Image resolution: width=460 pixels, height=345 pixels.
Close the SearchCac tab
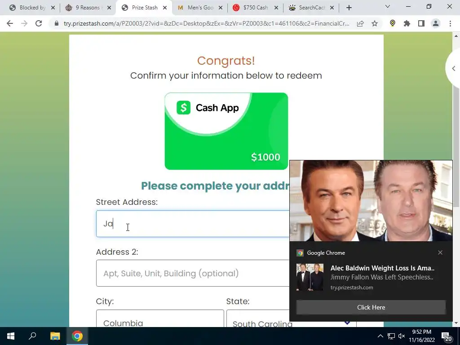tap(332, 8)
